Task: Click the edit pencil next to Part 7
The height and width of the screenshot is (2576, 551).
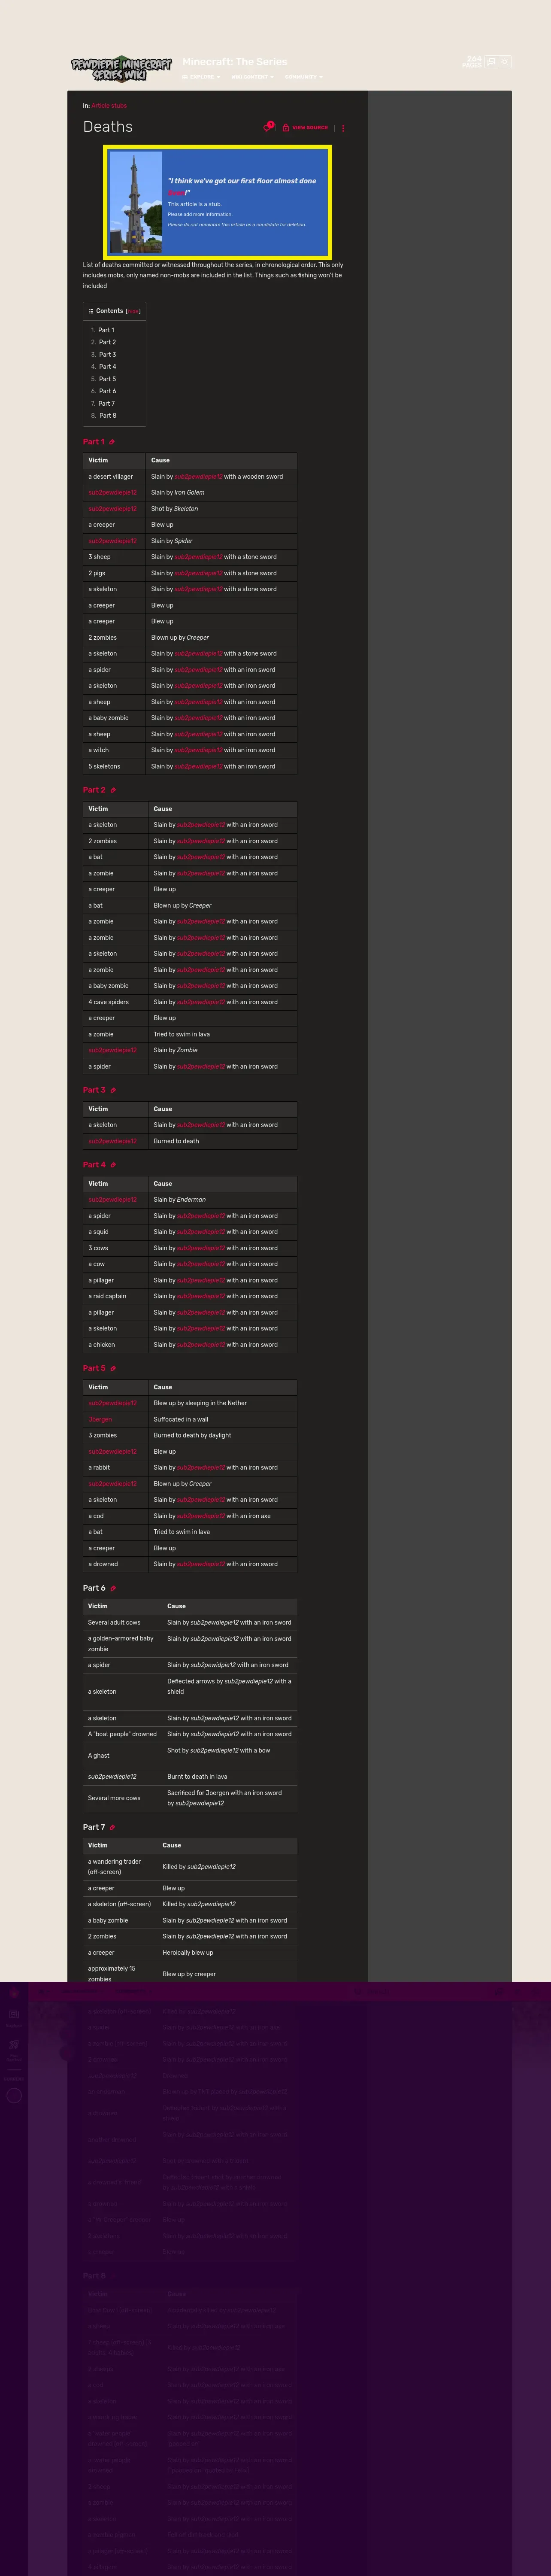Action: pyautogui.click(x=112, y=1827)
